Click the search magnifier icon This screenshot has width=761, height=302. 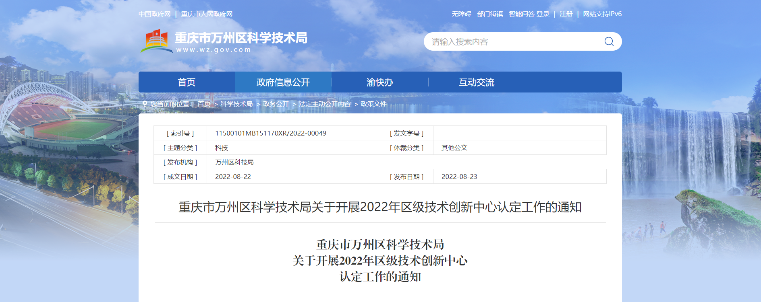(609, 42)
